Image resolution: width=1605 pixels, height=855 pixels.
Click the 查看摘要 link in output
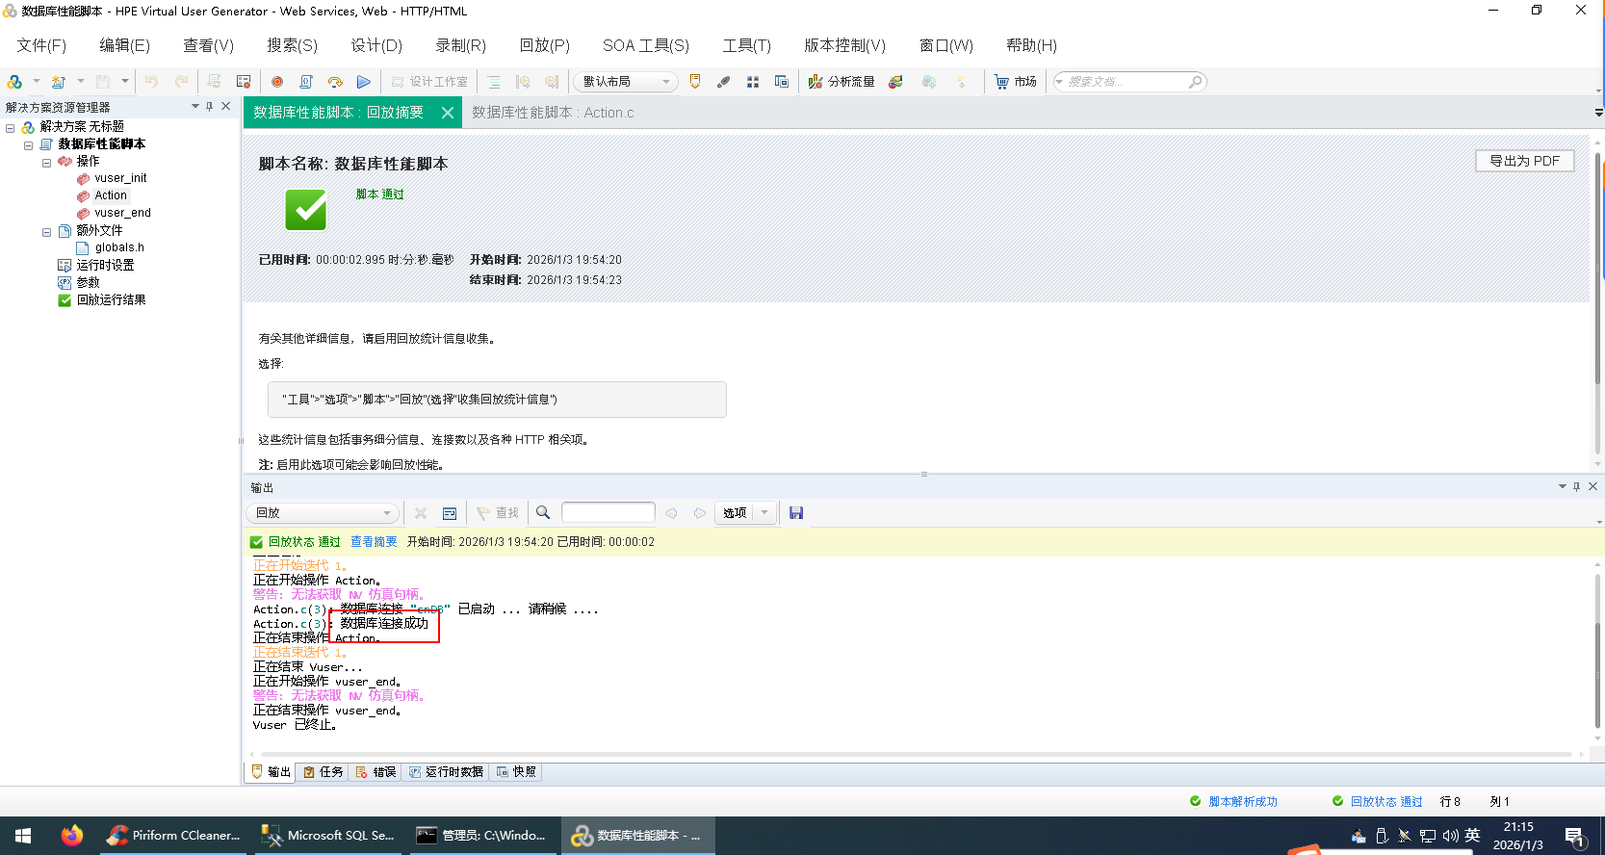[x=374, y=542]
